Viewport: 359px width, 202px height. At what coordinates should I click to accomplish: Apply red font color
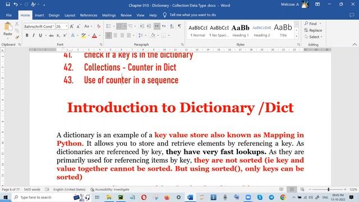(94, 35)
